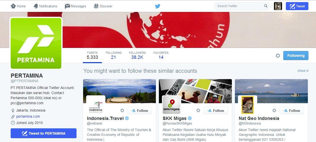
Task: Follow the Nat Geo Indonesia account
Action: click(x=292, y=111)
